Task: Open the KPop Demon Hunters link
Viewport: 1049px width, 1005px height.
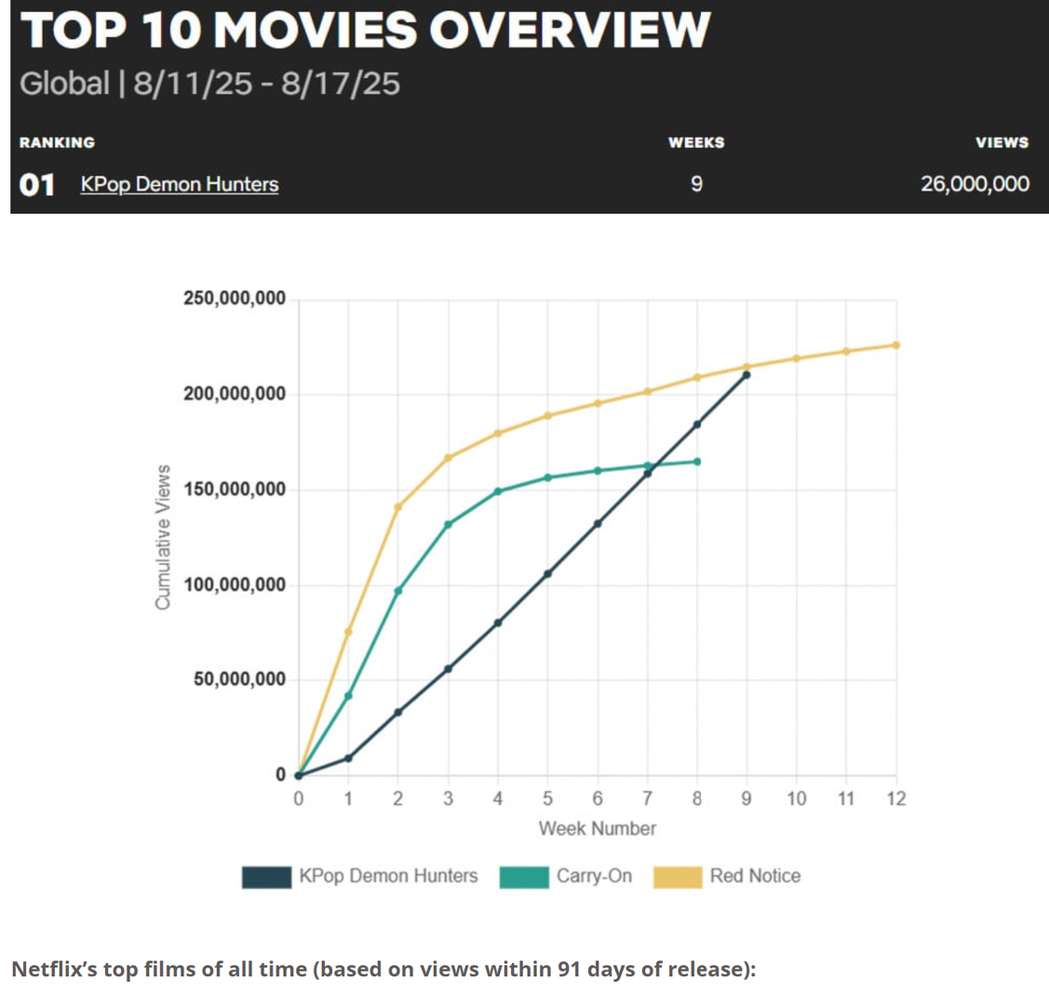Action: (x=180, y=184)
